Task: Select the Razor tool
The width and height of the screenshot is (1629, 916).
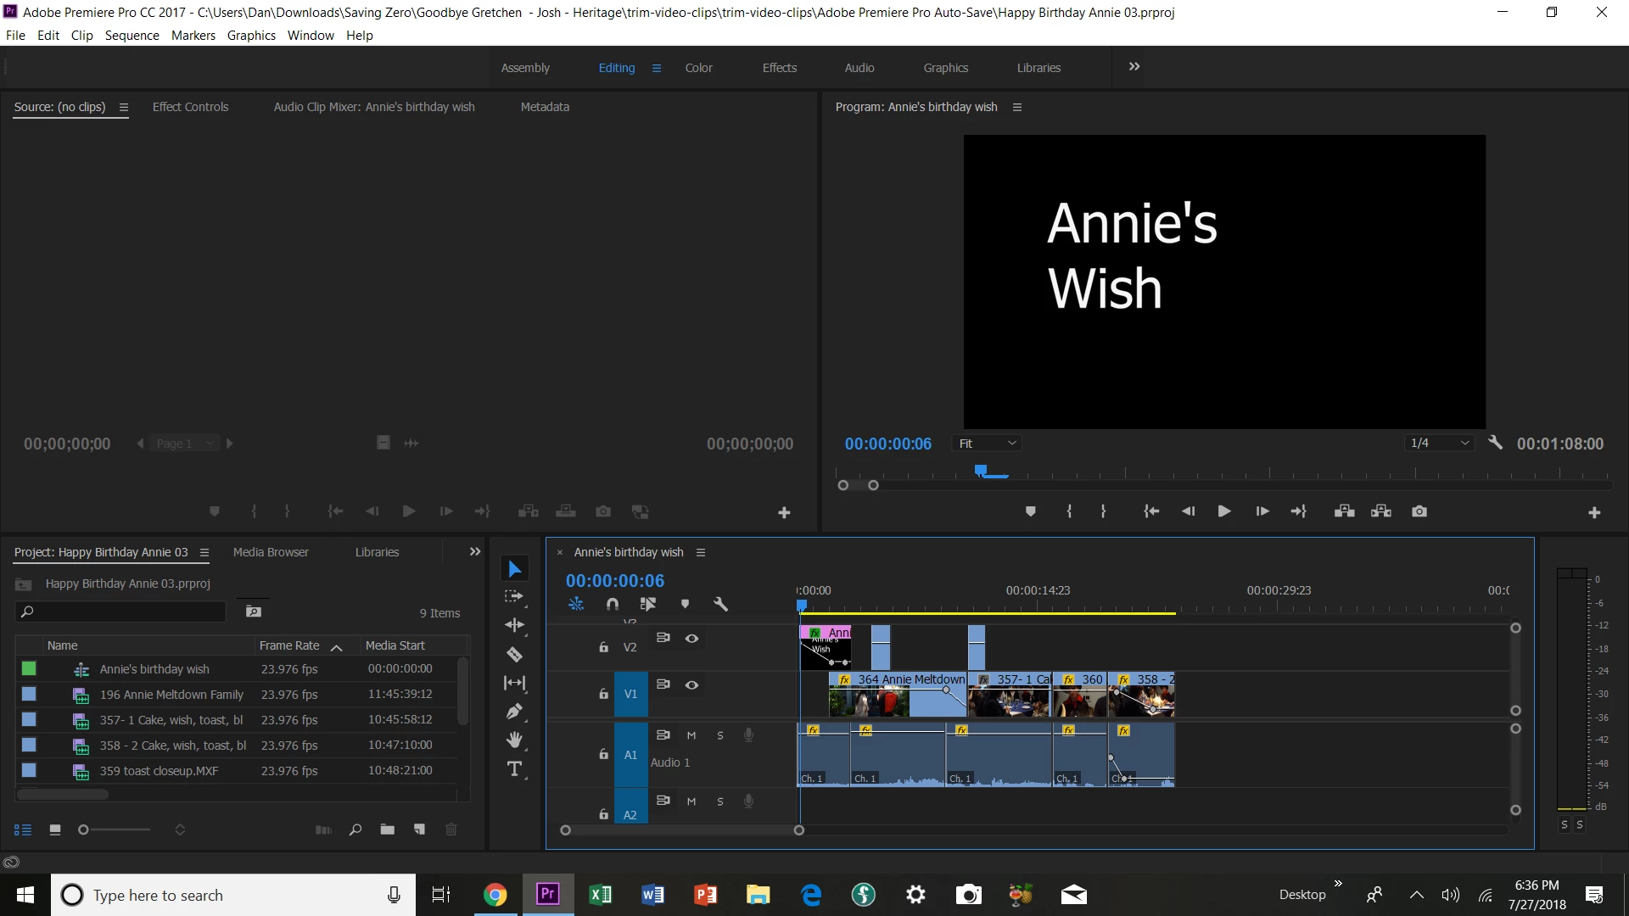Action: pos(514,654)
